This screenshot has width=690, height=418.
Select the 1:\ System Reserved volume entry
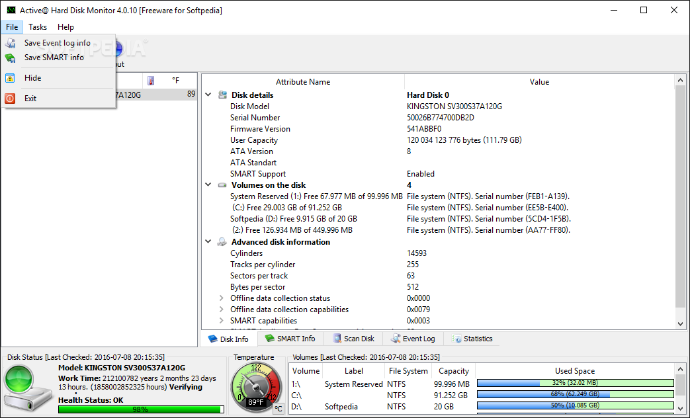pyautogui.click(x=482, y=384)
